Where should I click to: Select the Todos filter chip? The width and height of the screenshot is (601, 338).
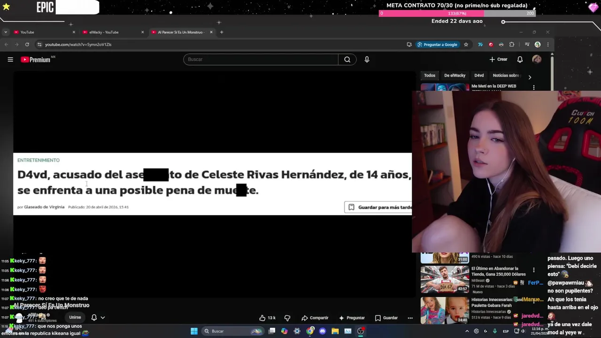coord(430,76)
